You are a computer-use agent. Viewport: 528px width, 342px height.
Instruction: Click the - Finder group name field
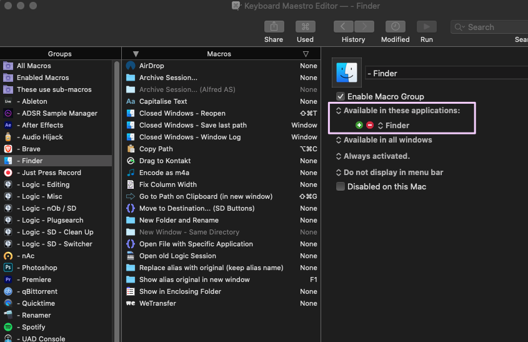click(447, 73)
